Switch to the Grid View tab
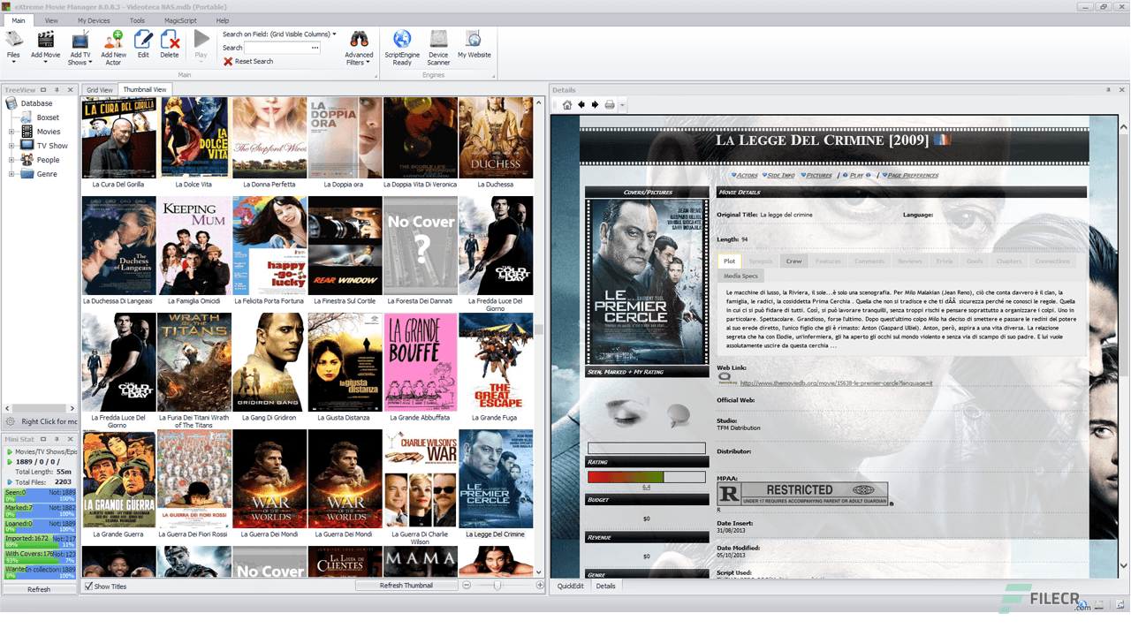Screen dimensions: 1131x636 click(98, 89)
